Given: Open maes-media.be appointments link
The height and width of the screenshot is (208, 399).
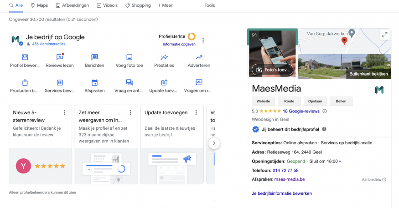Looking at the screenshot, I should point(289,179).
